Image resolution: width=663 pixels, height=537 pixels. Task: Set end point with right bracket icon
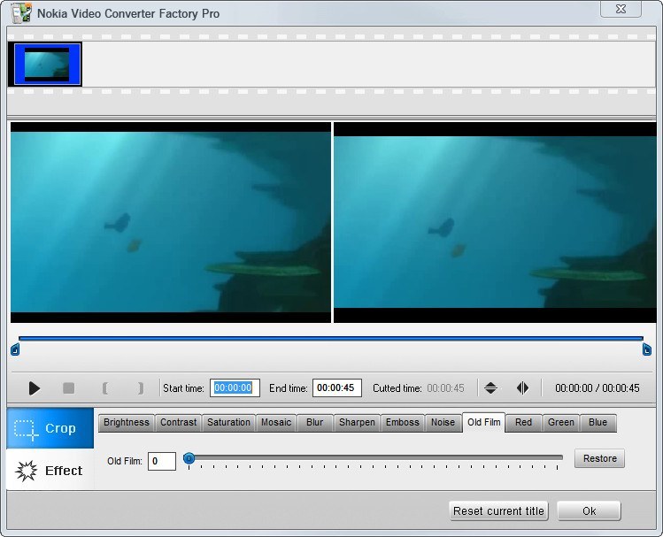pos(141,387)
